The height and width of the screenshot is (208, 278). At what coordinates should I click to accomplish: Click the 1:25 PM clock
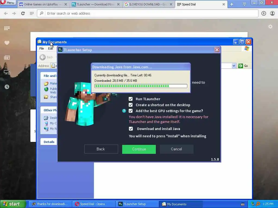click(268, 204)
